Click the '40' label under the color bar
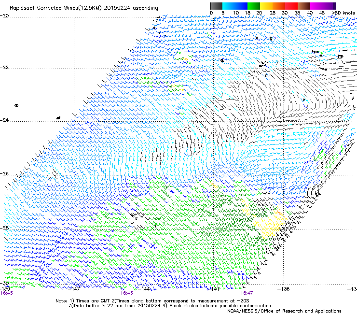 click(310, 13)
